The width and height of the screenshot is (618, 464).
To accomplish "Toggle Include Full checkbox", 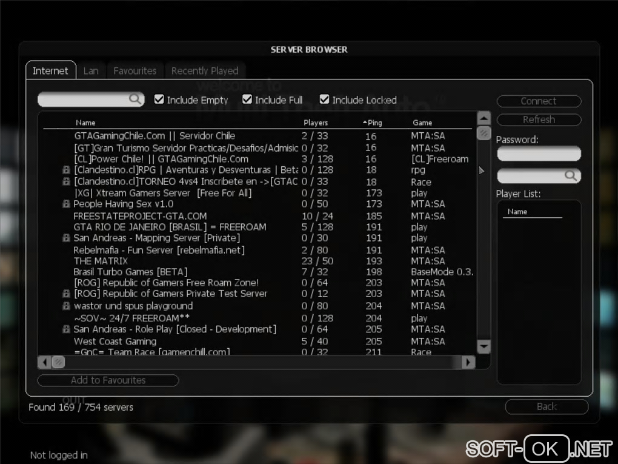I will (x=247, y=99).
